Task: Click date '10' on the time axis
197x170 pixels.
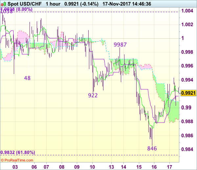Action: (92, 167)
